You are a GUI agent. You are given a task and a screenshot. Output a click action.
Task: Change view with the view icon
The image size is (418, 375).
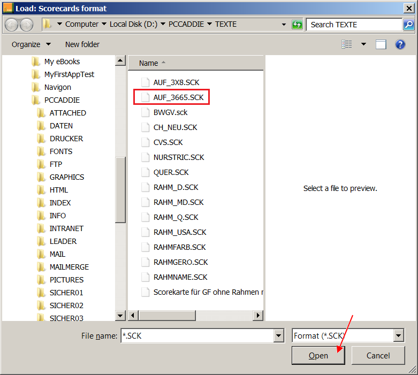coord(347,44)
